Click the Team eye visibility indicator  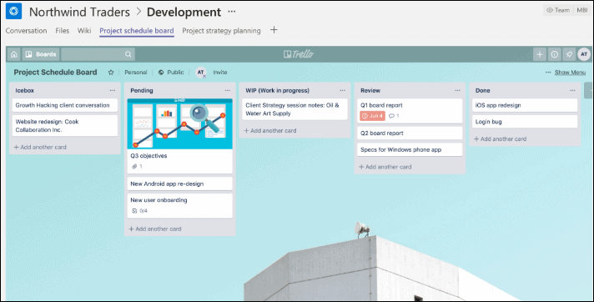click(558, 10)
